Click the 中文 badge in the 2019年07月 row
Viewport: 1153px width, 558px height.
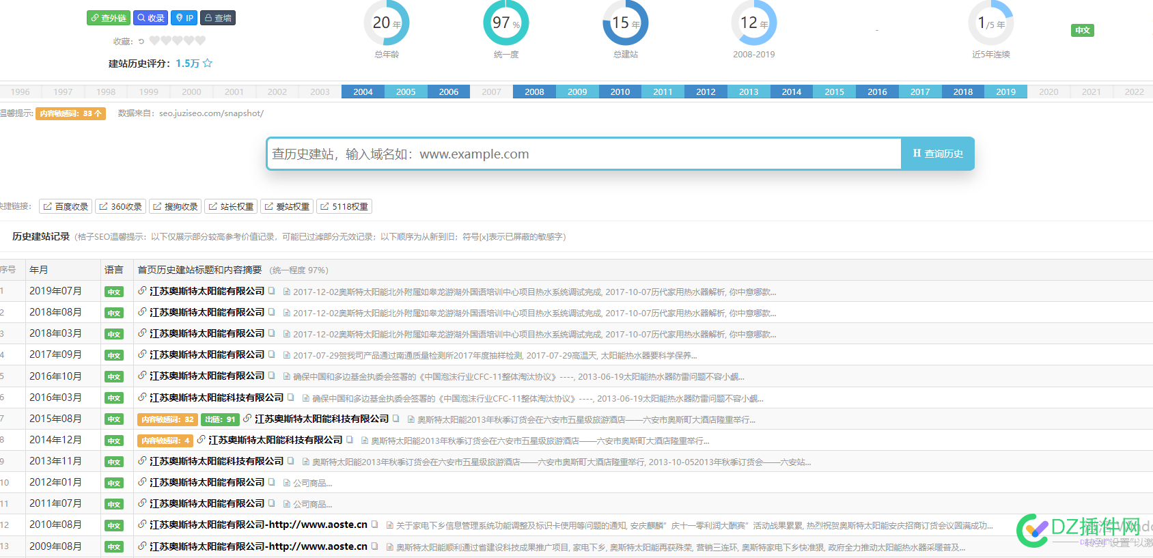[114, 292]
